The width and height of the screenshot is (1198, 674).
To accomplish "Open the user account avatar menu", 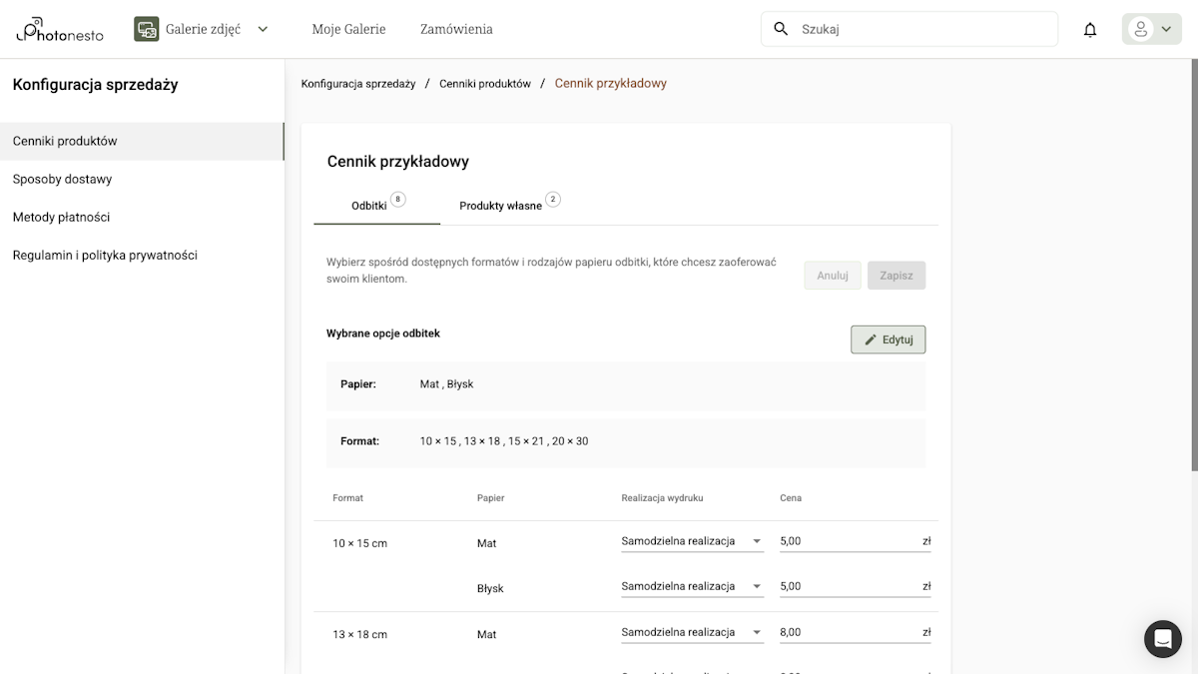I will click(1151, 29).
